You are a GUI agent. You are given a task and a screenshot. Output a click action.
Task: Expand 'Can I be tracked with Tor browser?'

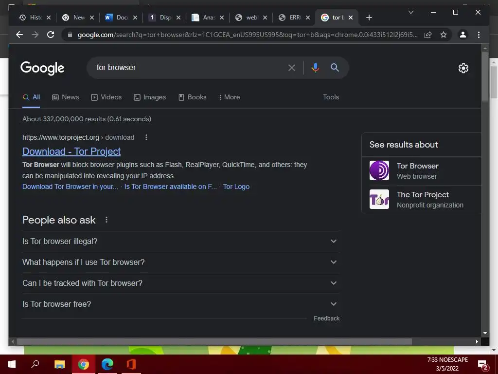(181, 283)
